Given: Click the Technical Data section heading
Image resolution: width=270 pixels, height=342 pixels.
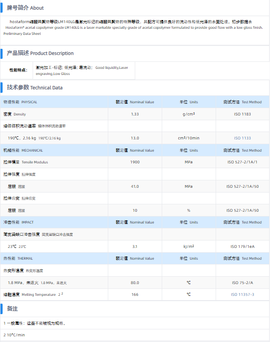Looking at the screenshot, I should coord(34,88).
